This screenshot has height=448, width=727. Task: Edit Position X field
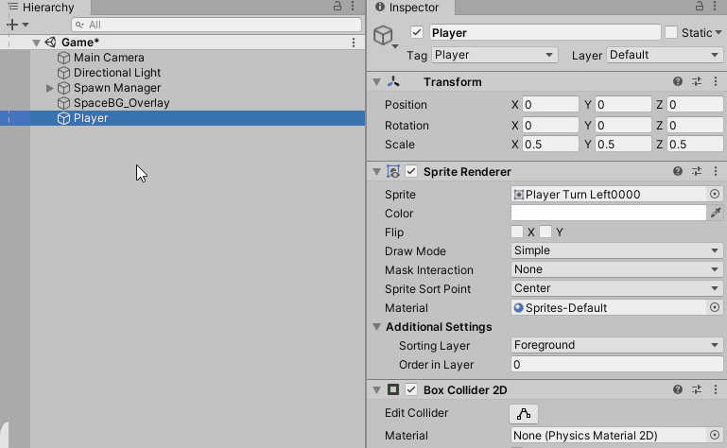coord(550,104)
